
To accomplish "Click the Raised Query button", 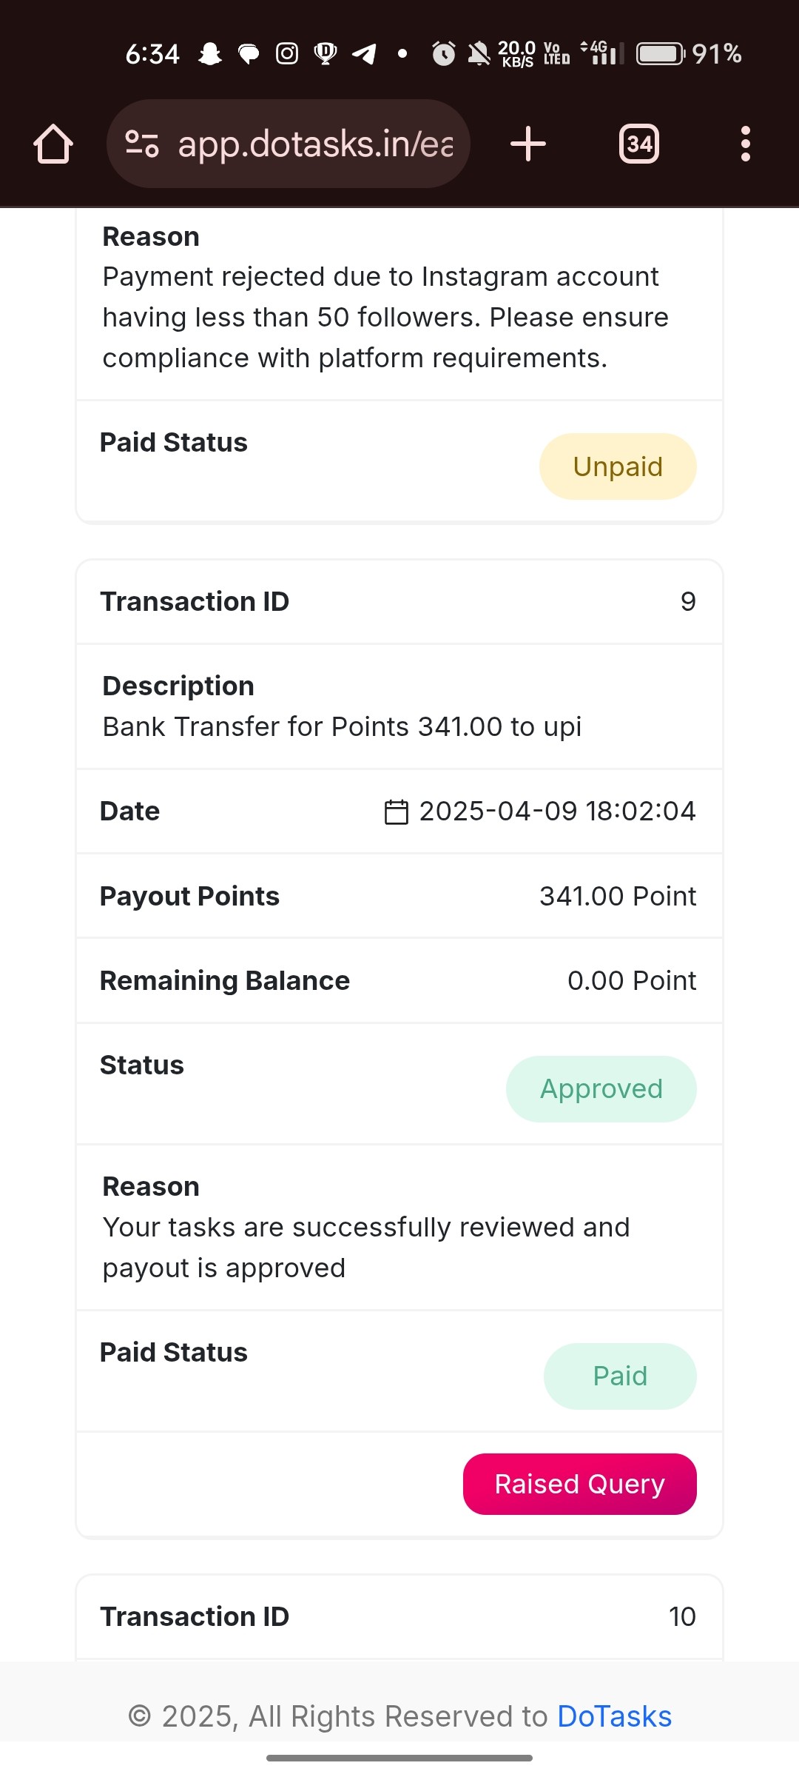I will click(x=580, y=1484).
